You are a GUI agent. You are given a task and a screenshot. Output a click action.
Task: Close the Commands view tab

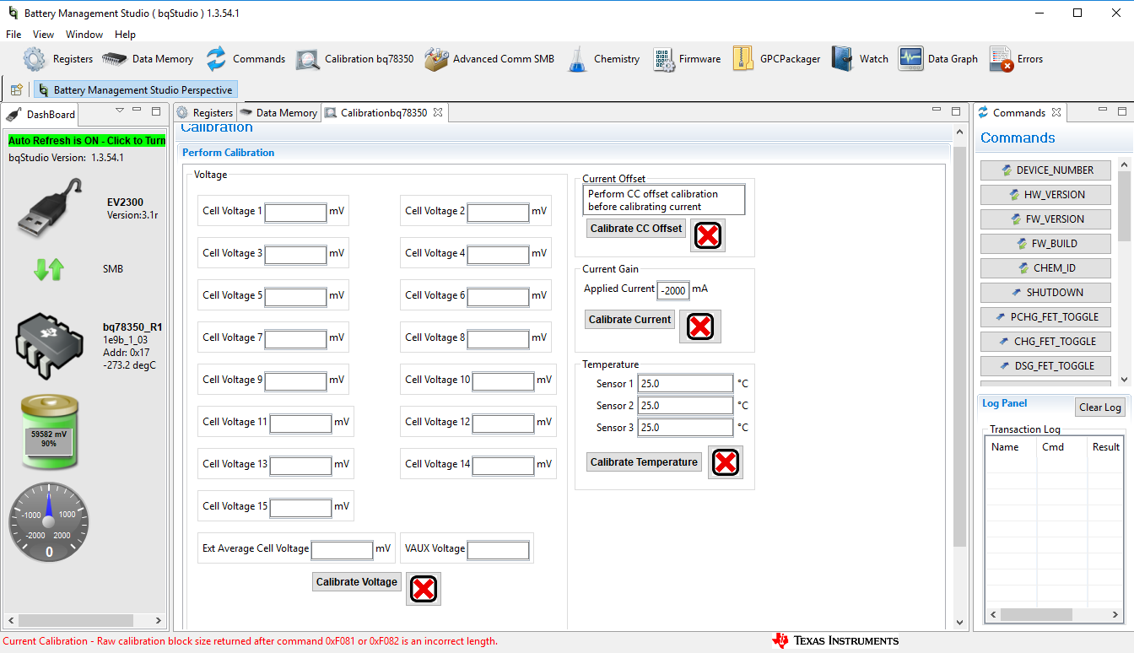1056,112
